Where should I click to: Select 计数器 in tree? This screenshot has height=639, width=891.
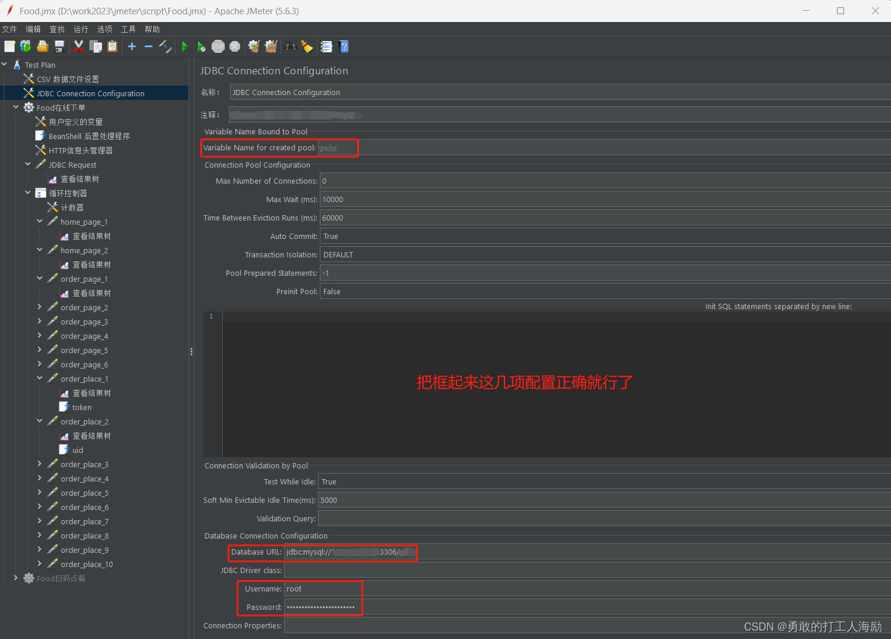[72, 207]
